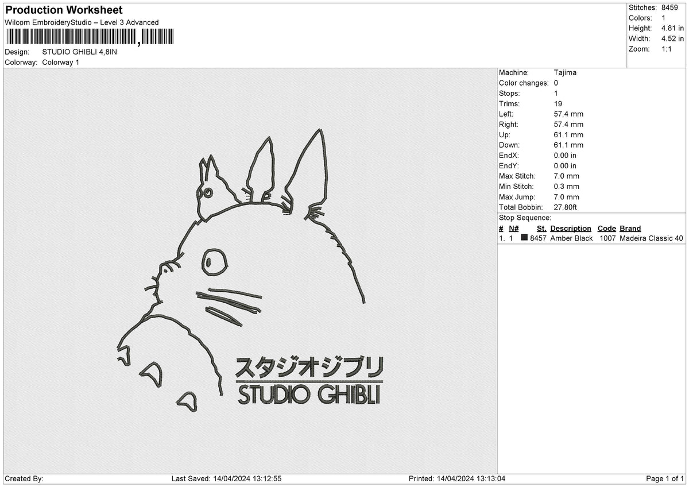Click the 'Right:' extent label
Screen dimensions: 689x487
point(509,124)
